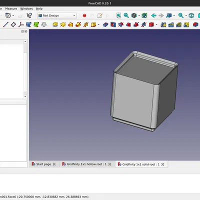Viewport: 200px width, 200px height.
Task: Click the gray box model in 3D view
Action: [x=143, y=91]
